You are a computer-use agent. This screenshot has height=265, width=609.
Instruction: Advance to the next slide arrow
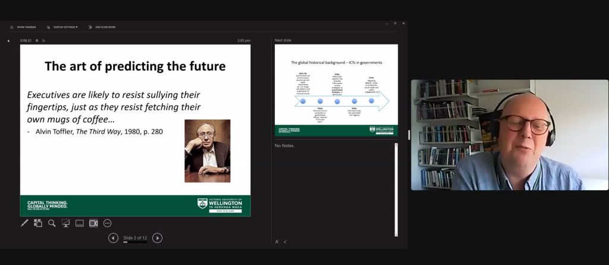(x=157, y=238)
